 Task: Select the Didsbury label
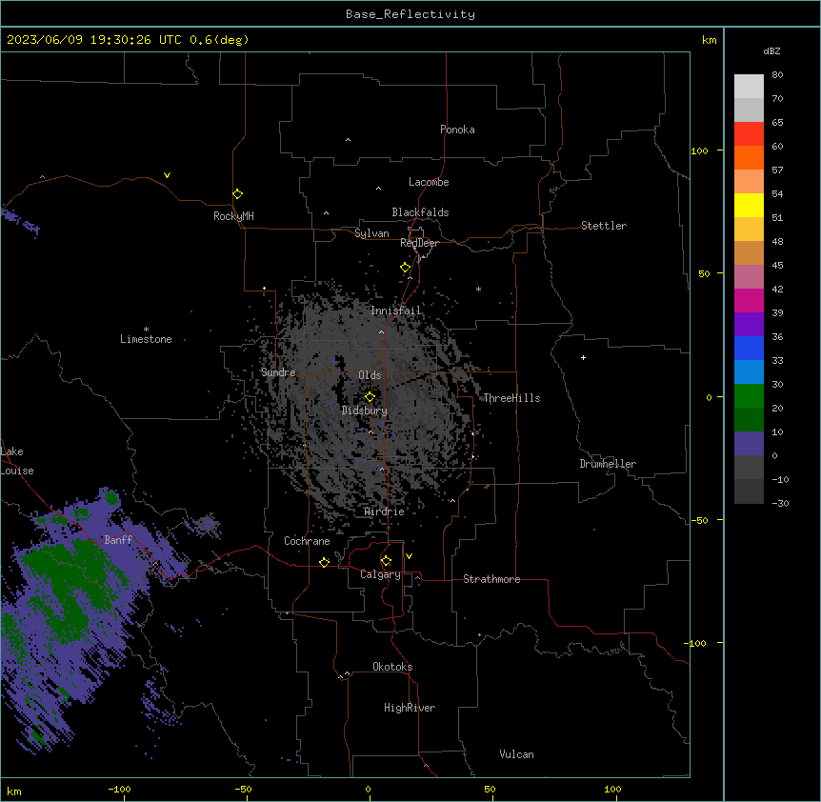coord(365,411)
